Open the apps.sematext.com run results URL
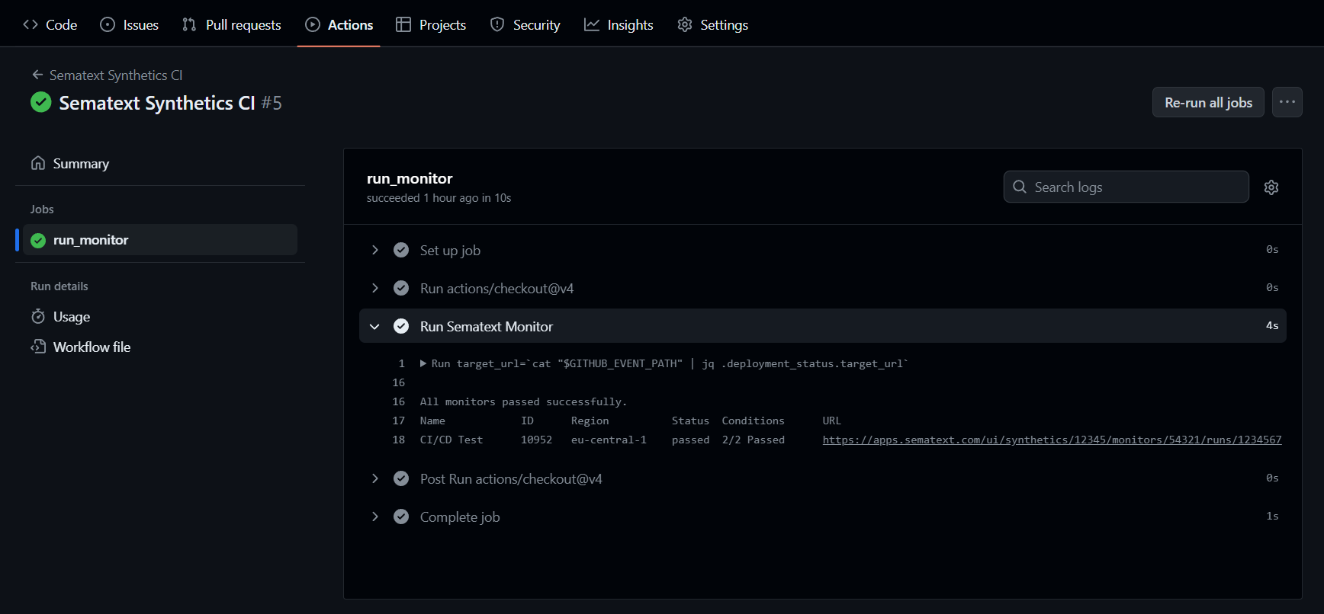 [x=1052, y=440]
